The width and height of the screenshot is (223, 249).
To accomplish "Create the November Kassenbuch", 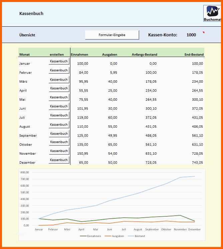I will 59,151.
